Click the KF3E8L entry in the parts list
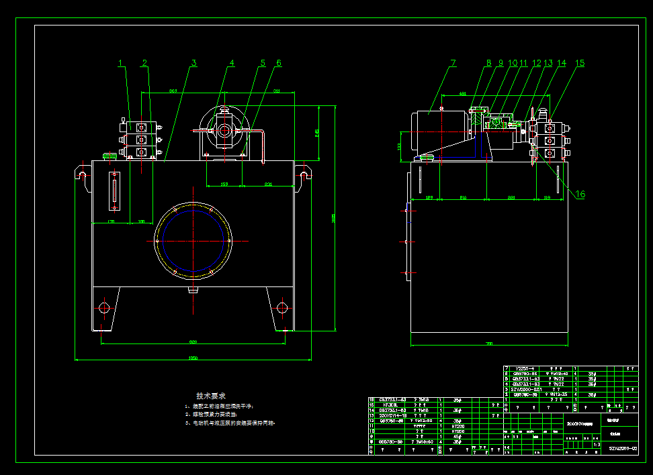This screenshot has width=653, height=475. 390,405
